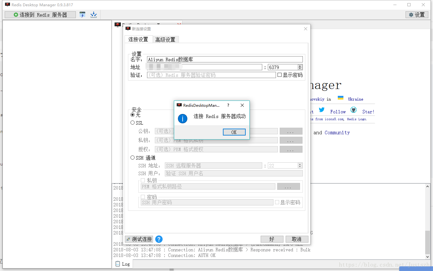Screen dimensions: 433x271
Task: Click the 名字 input field
Action: pos(225,59)
